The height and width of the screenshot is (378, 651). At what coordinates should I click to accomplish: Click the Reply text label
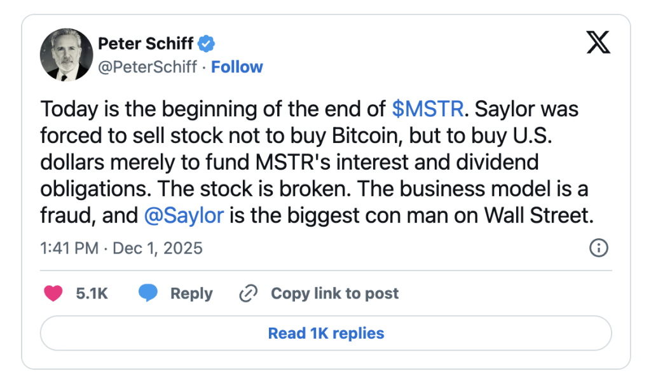(191, 293)
